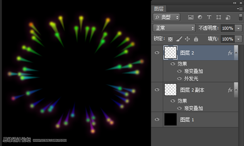Open the 不透明度 slider arrow
244x146 pixels.
(x=239, y=28)
